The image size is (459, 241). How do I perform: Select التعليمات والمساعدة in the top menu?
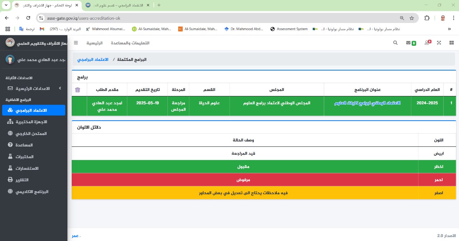tap(130, 43)
